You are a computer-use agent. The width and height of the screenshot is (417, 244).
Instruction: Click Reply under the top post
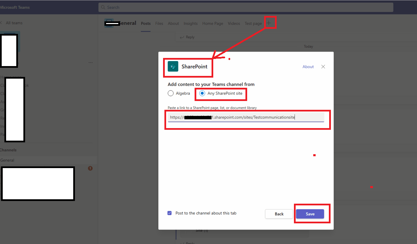point(187,37)
